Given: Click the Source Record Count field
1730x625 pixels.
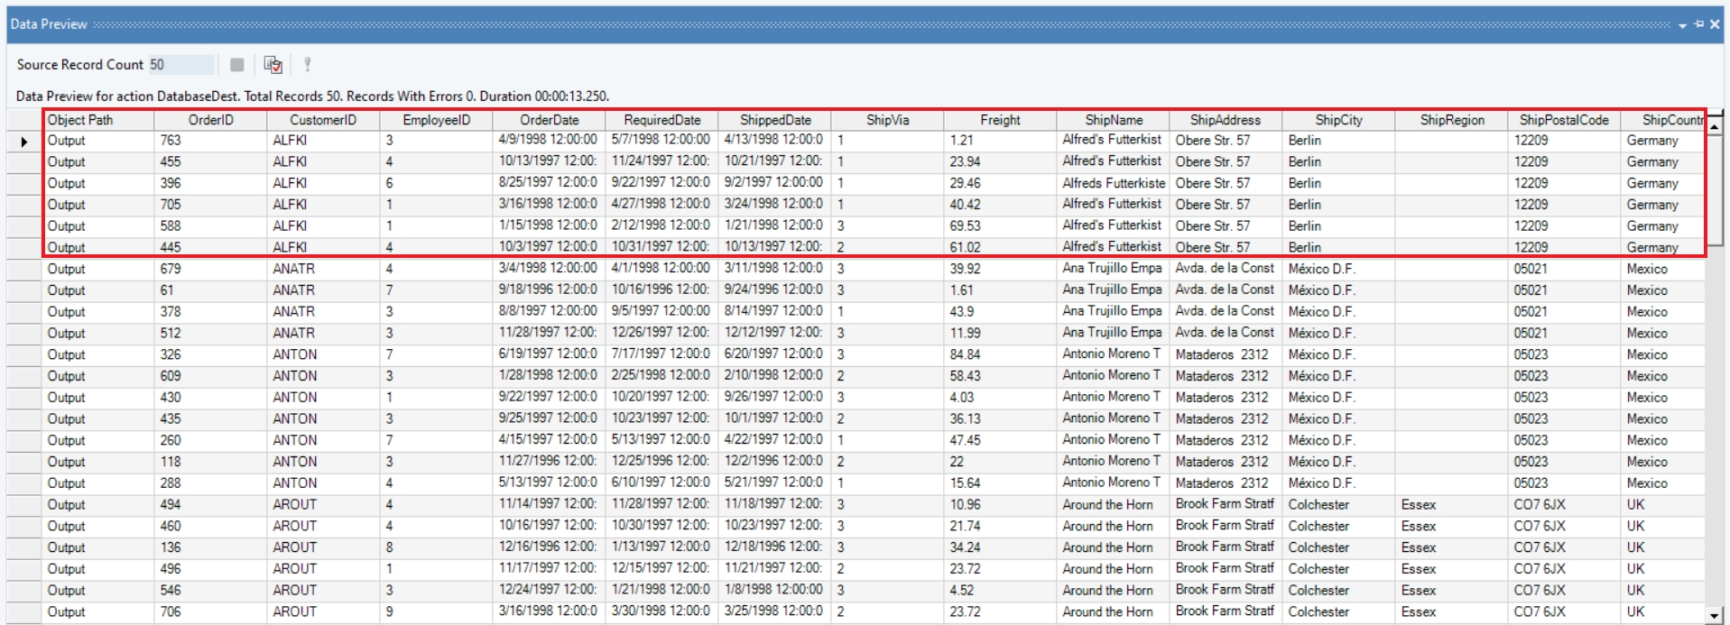Looking at the screenshot, I should point(180,65).
